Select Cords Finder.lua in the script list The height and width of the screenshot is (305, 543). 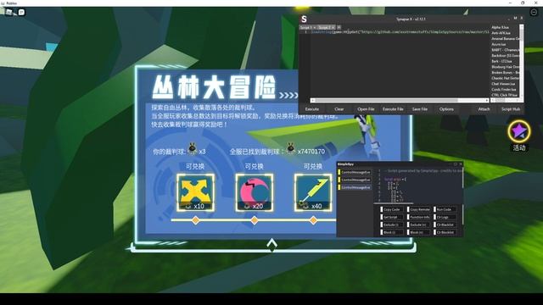(503, 89)
